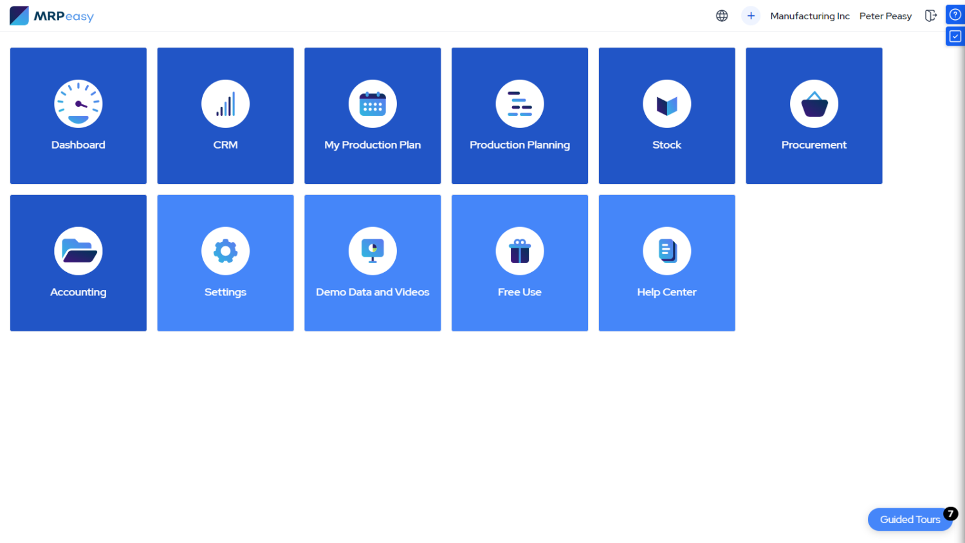Open the Procurement module
Screen dimensions: 965x543
pyautogui.click(x=813, y=116)
